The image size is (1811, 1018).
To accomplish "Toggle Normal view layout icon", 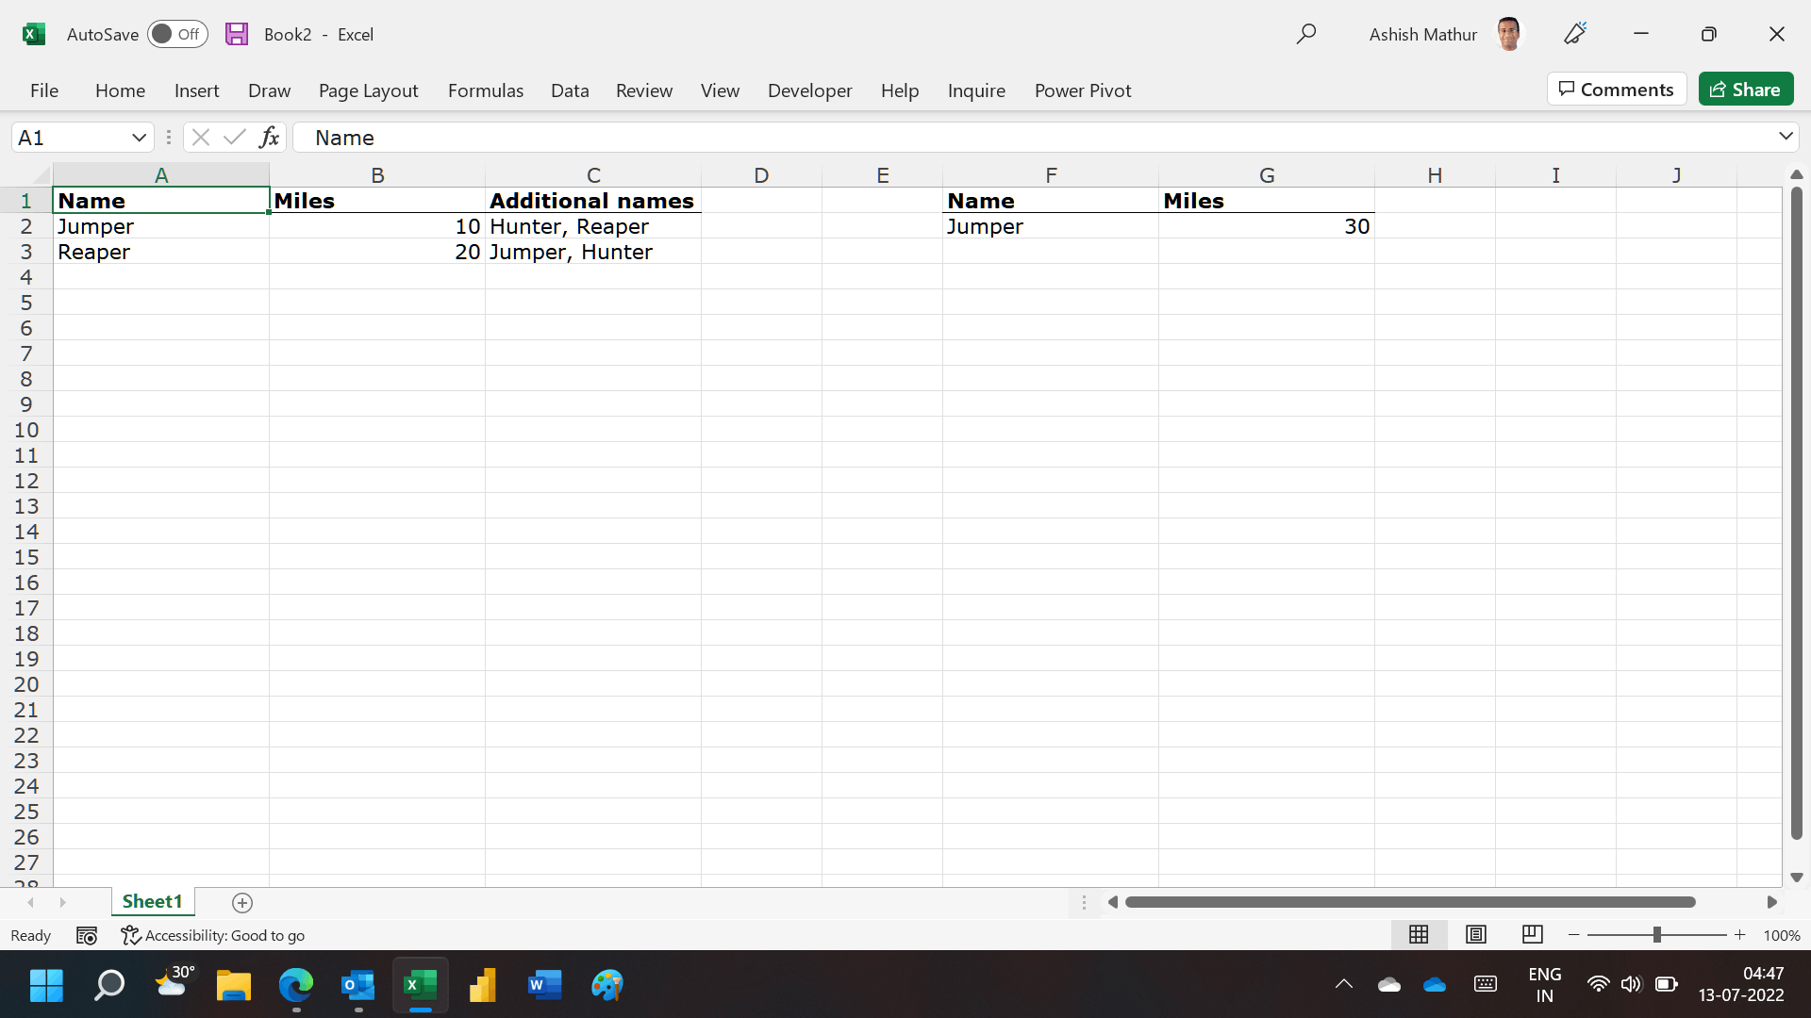I will 1418,933.
